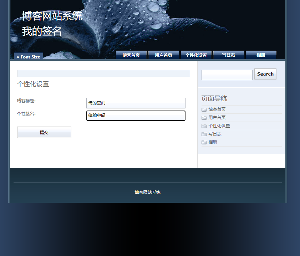300x256 pixels.
Task: Open the Font Size options
Action: click(x=28, y=56)
